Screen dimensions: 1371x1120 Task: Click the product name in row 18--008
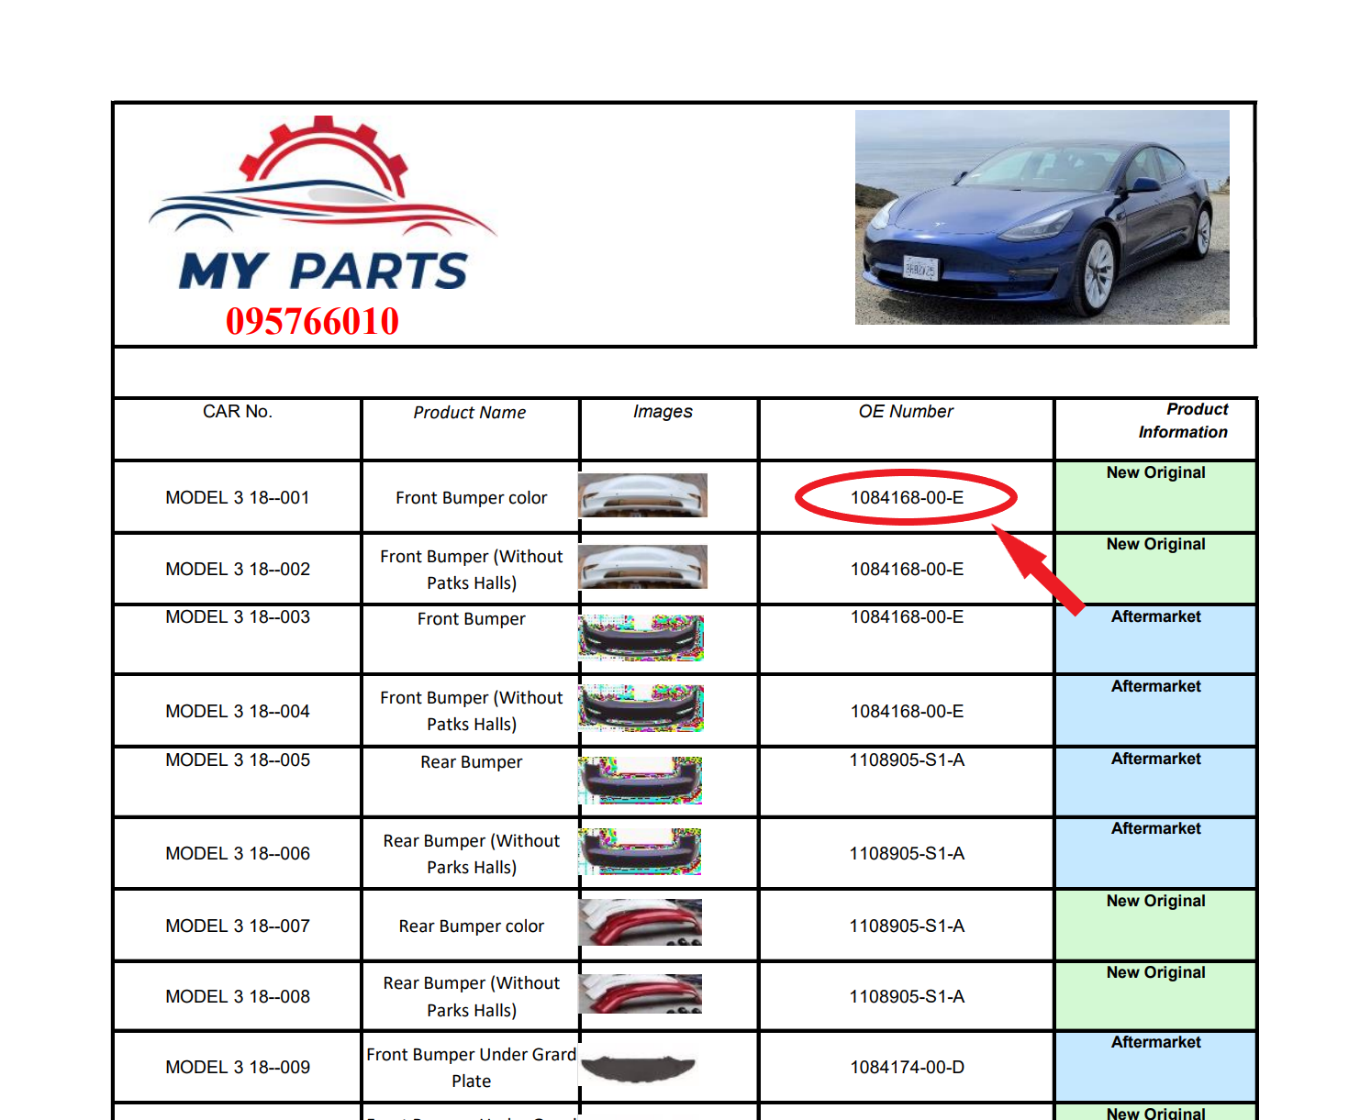472,996
